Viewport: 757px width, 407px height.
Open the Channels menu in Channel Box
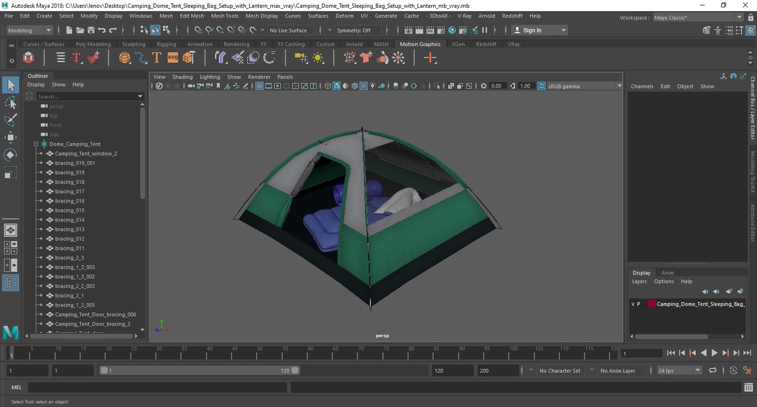click(x=642, y=86)
